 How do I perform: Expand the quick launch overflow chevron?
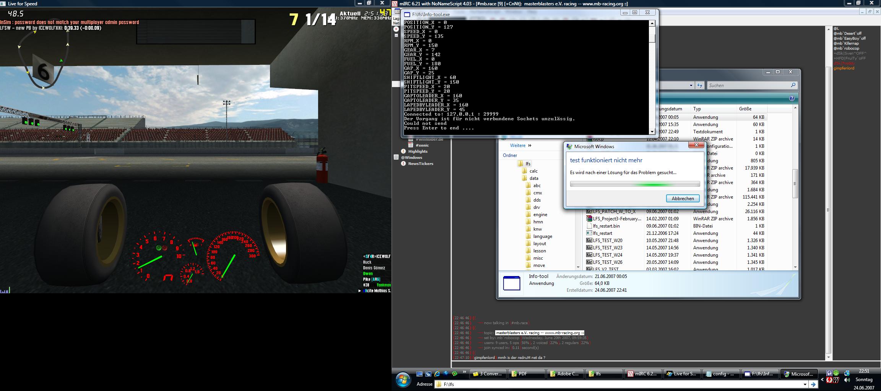click(464, 372)
